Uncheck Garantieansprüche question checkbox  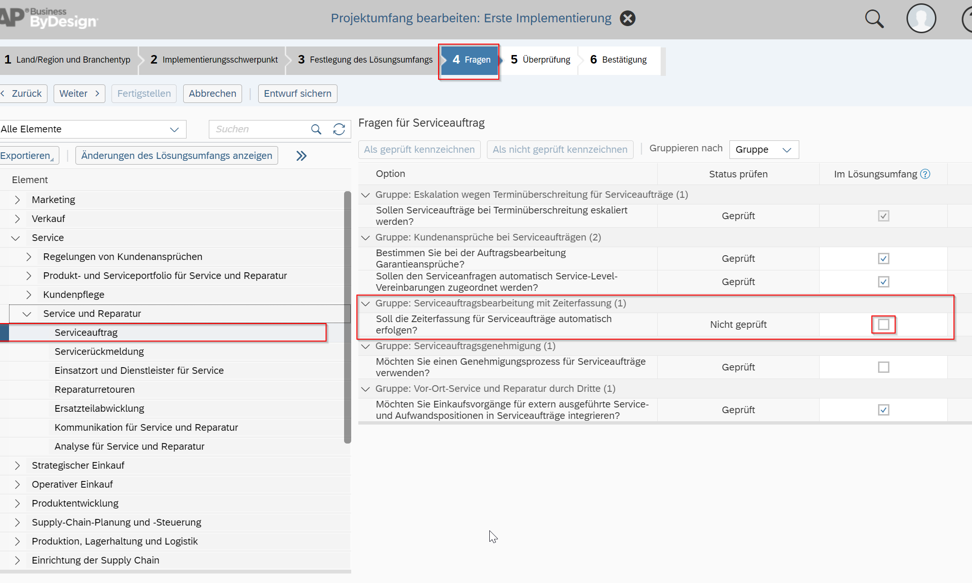click(x=883, y=259)
